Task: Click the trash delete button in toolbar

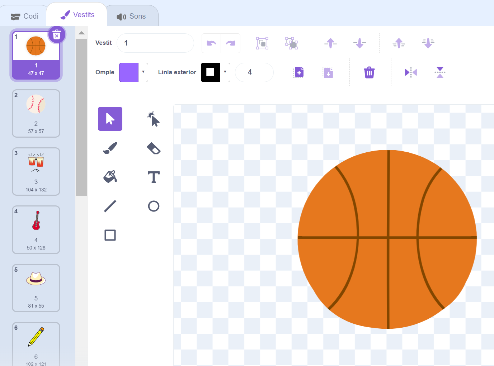Action: click(369, 72)
